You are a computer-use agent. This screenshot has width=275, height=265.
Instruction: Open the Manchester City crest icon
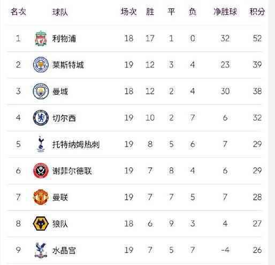[x=41, y=91]
